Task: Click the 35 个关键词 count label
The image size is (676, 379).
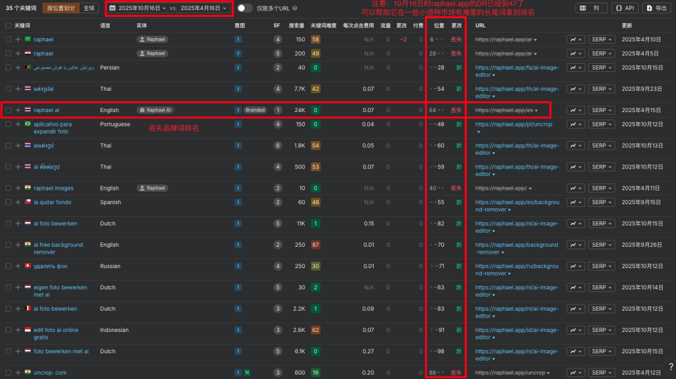Action: coord(21,8)
